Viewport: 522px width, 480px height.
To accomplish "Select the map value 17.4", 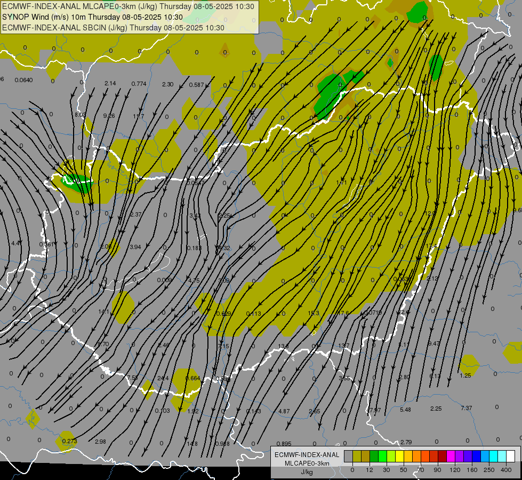I will click(431, 246).
